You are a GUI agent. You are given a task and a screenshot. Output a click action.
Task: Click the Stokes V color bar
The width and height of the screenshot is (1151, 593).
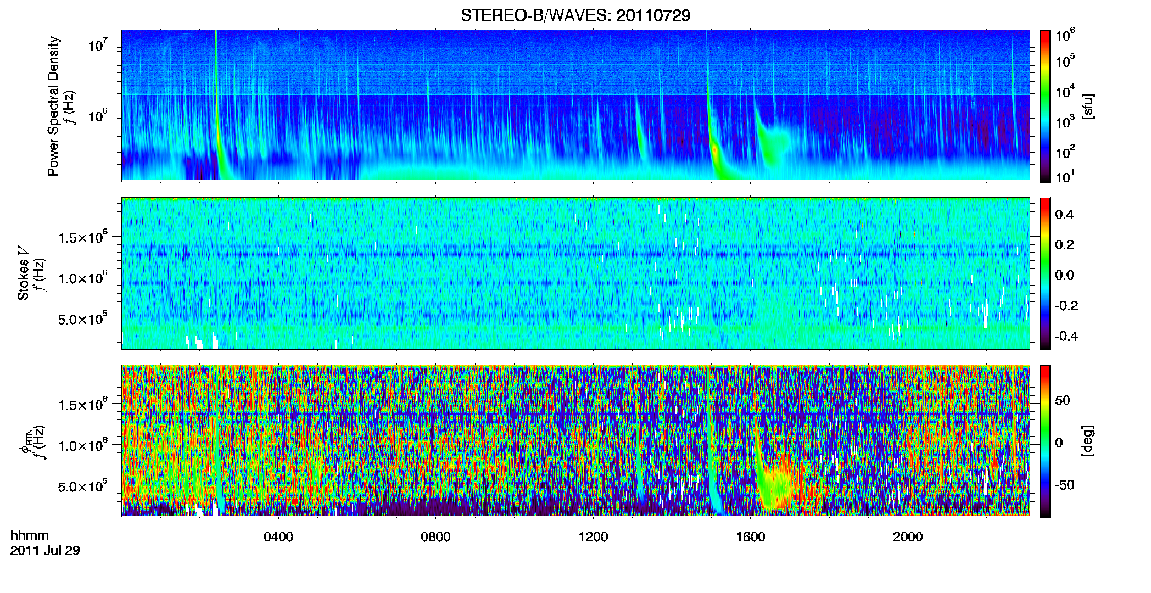(1044, 273)
